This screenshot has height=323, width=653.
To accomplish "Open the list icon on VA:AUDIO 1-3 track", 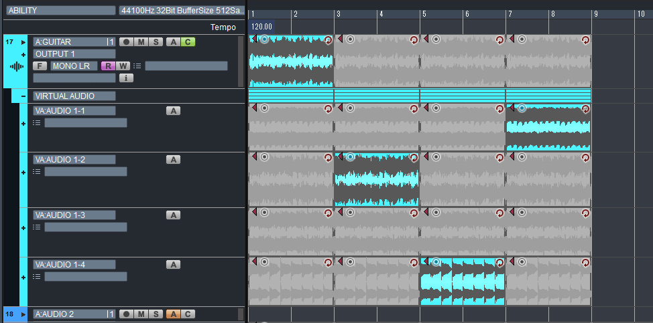I will (x=37, y=227).
